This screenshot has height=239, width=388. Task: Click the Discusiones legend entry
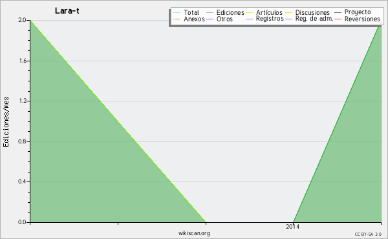(x=312, y=12)
